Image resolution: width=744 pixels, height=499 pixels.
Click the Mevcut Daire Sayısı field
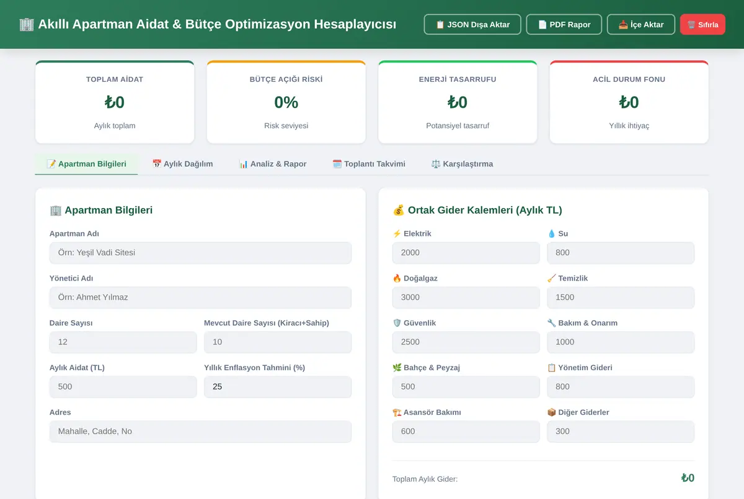(278, 342)
